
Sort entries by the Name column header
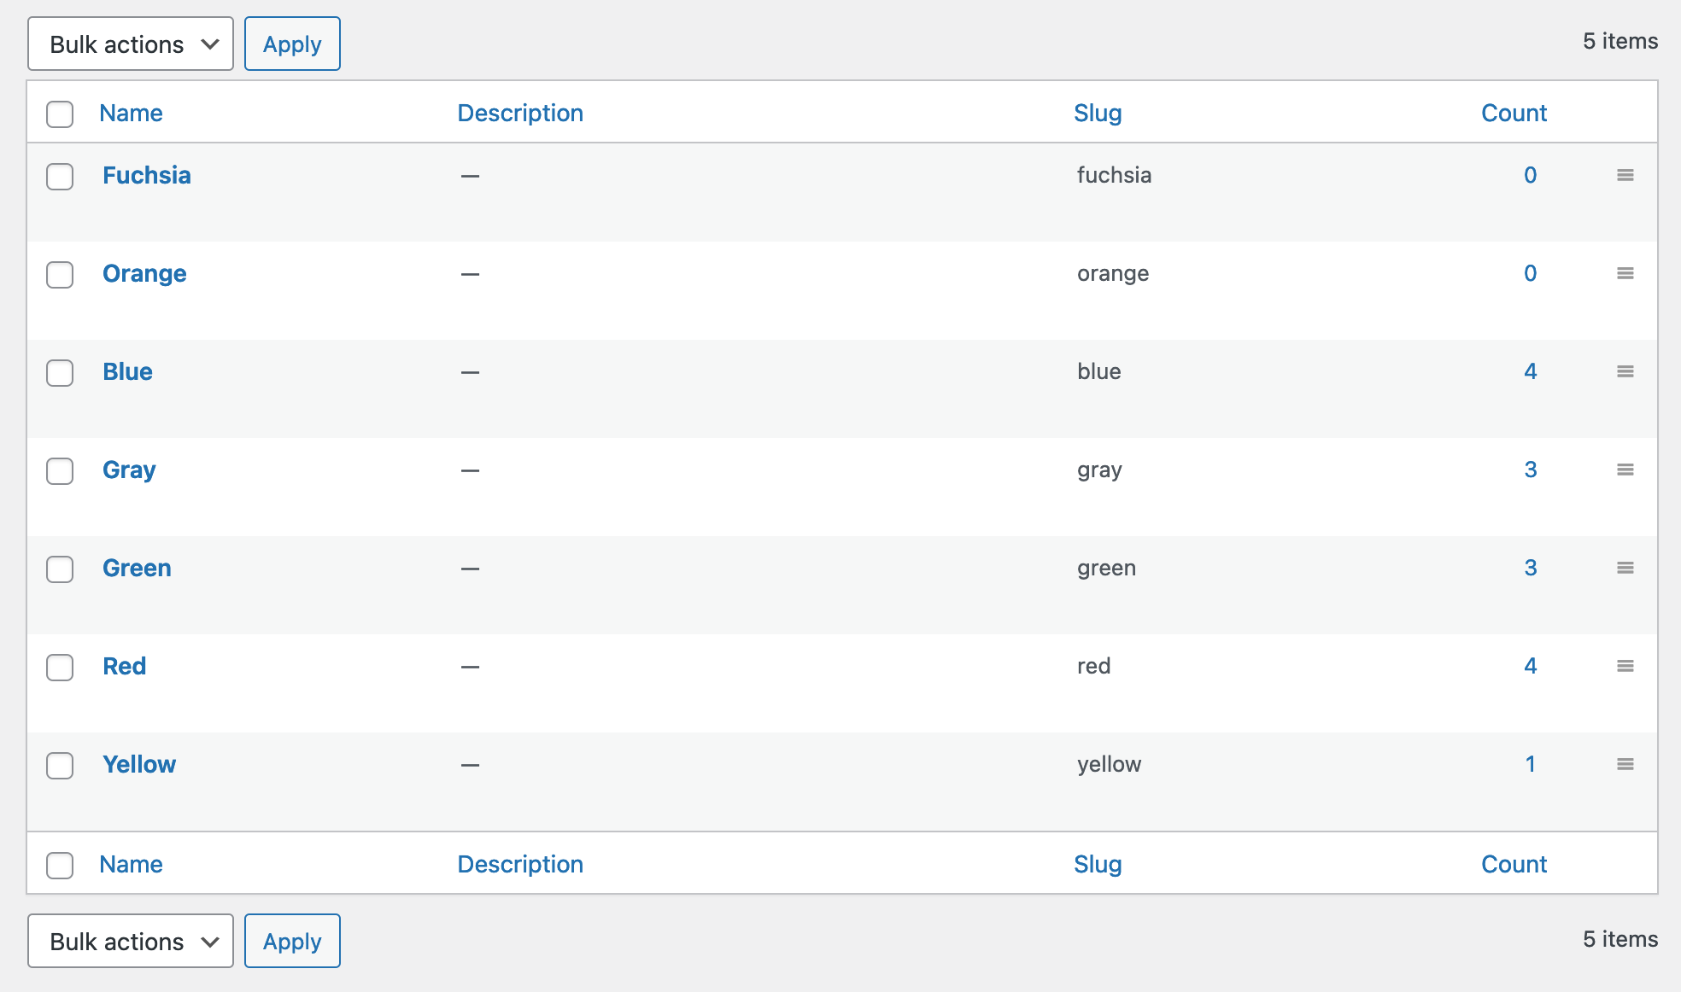[x=131, y=112]
